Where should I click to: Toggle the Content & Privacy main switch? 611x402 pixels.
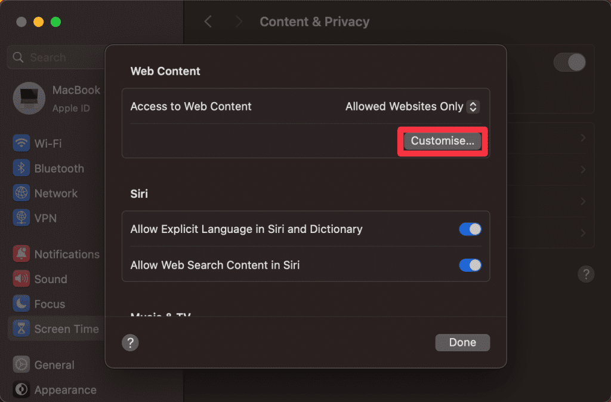(x=569, y=62)
